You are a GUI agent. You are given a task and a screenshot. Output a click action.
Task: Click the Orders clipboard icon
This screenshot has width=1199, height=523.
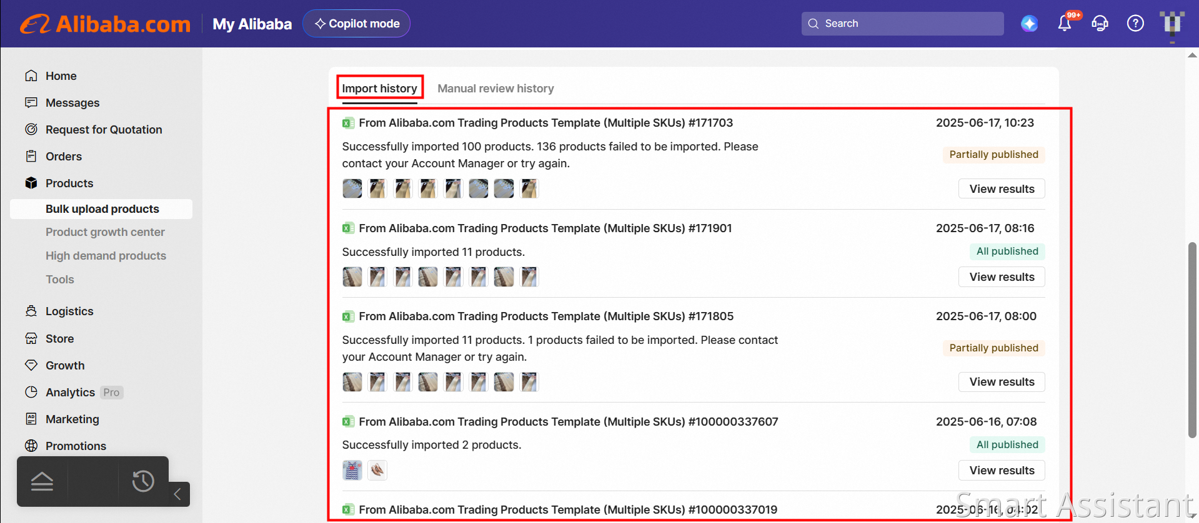[31, 156]
